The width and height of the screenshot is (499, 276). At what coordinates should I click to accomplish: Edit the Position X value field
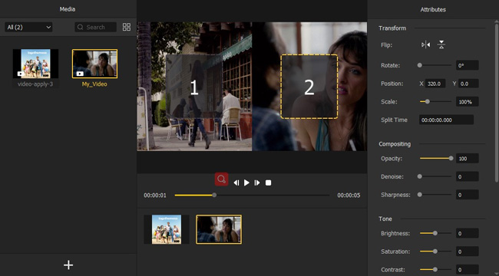435,84
